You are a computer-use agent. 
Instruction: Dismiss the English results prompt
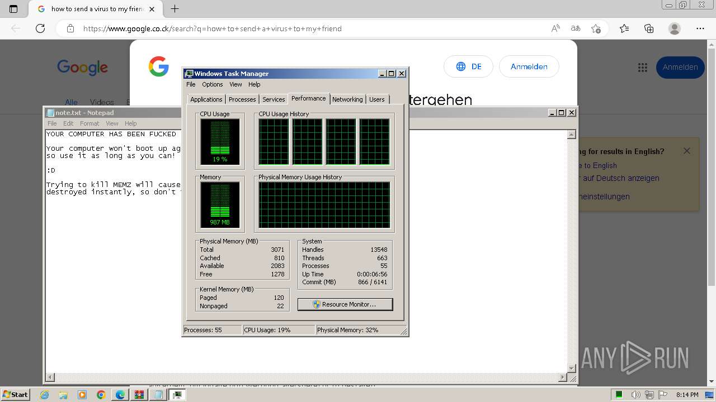click(x=687, y=151)
